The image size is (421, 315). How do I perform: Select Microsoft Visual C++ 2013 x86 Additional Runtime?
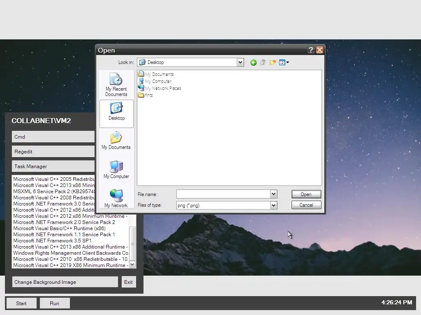click(x=71, y=247)
